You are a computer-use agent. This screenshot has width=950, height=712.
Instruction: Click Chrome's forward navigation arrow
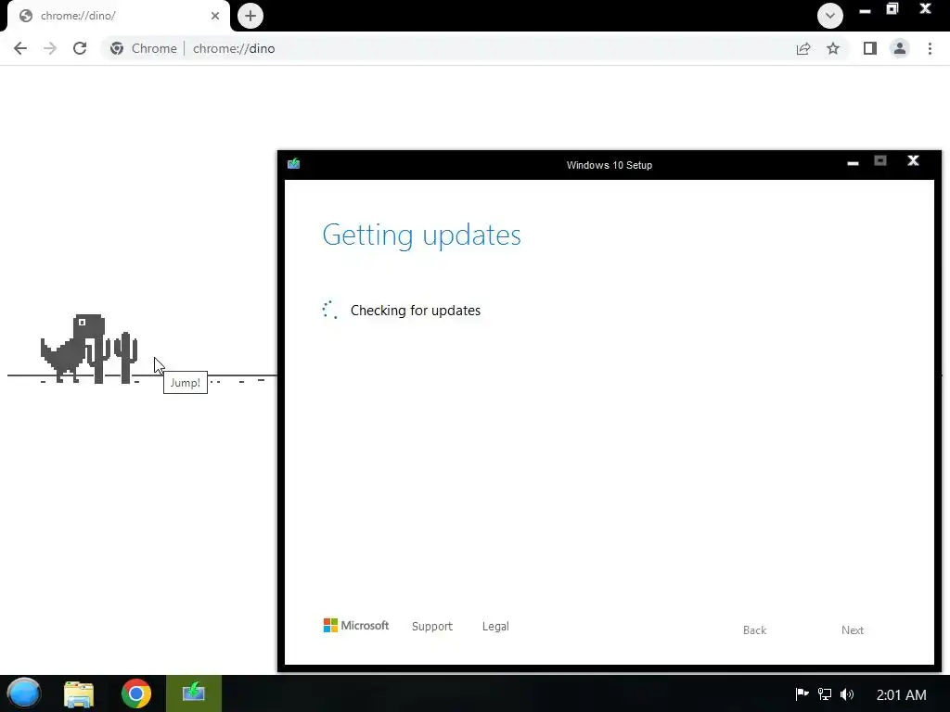(x=50, y=48)
